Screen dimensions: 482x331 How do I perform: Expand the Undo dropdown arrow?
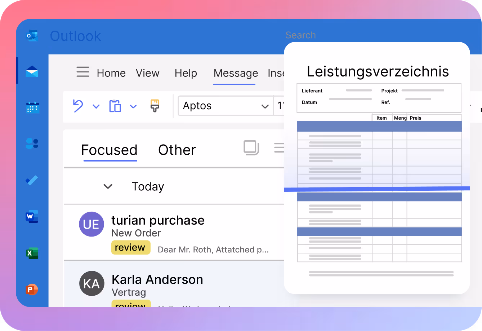pos(96,106)
